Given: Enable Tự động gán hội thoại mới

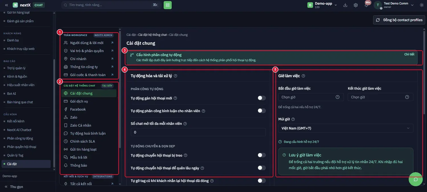Looking at the screenshot, I should click(262, 98).
